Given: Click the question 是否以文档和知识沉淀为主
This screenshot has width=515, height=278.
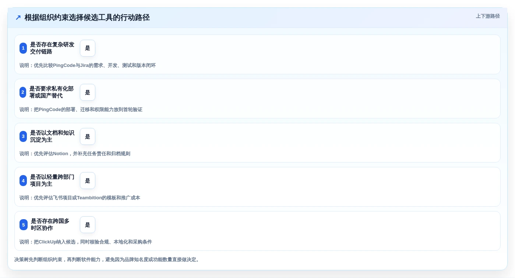Looking at the screenshot, I should pos(52,136).
